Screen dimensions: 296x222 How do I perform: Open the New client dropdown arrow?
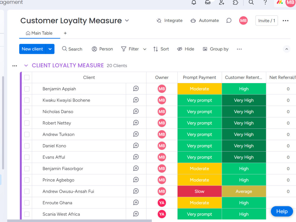pos(50,49)
